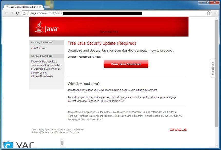The image size is (221, 150).
Task: Open the Terms of Use link
Action: click(48, 132)
